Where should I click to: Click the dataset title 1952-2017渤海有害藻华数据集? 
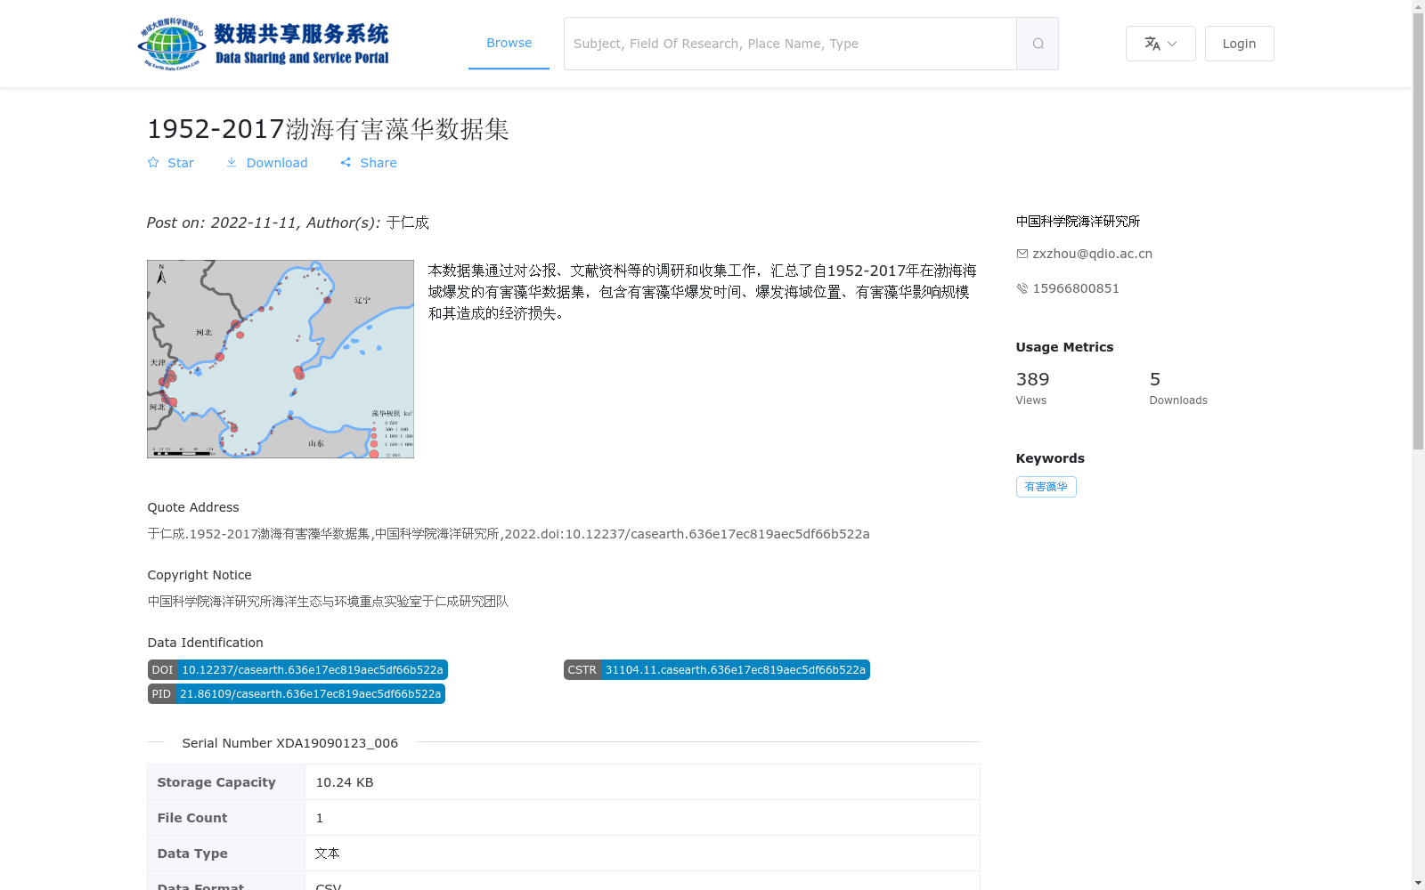coord(328,129)
